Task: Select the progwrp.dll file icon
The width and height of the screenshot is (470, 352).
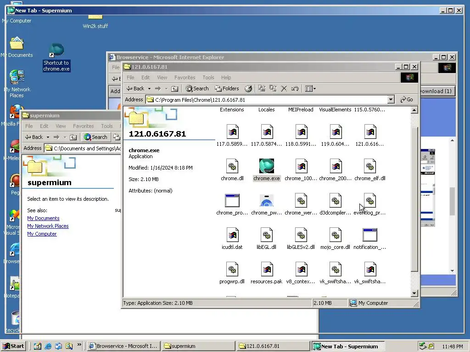Action: (x=232, y=269)
